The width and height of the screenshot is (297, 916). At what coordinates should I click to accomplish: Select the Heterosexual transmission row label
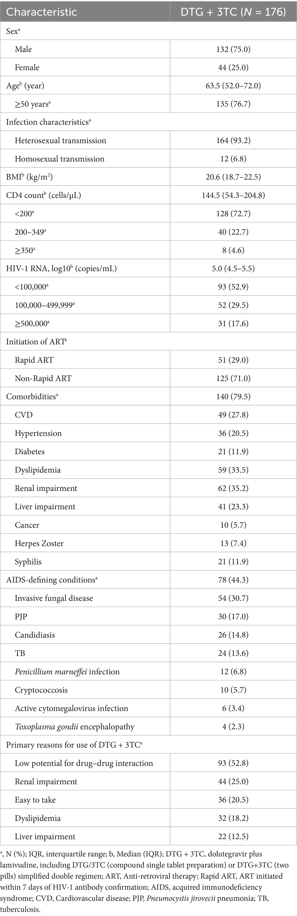[60, 140]
